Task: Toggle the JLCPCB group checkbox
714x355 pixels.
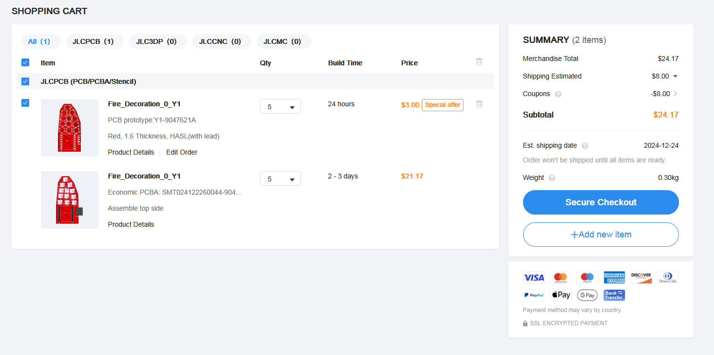Action: point(25,81)
